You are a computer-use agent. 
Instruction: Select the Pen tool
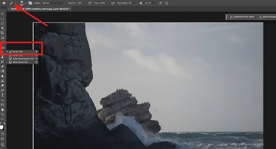(x=2, y=90)
